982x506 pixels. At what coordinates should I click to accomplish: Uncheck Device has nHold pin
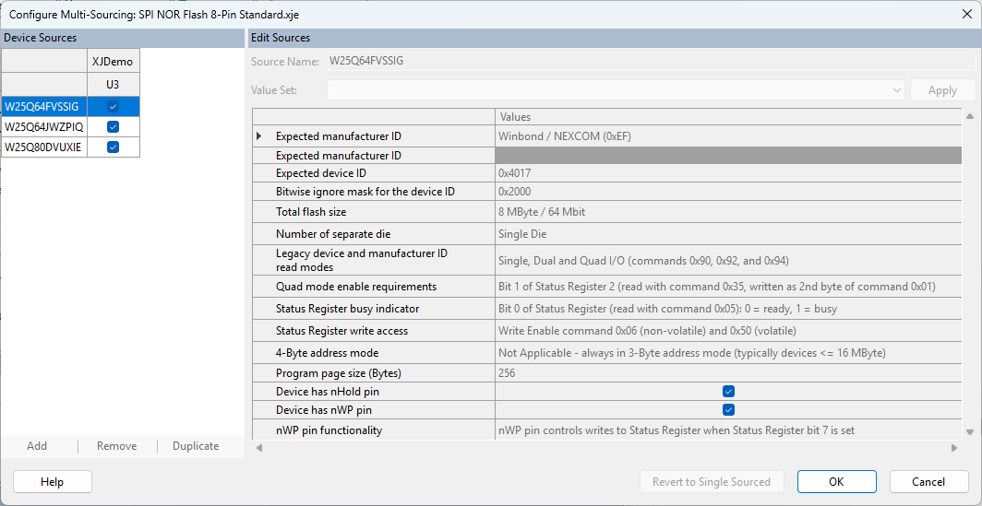728,392
